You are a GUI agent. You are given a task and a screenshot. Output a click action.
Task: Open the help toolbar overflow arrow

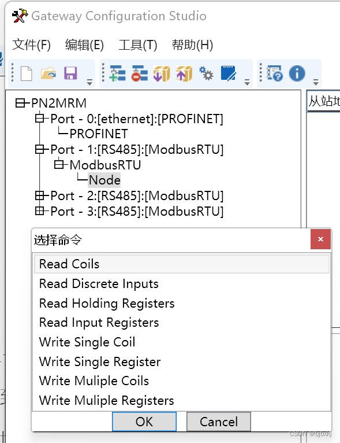316,83
